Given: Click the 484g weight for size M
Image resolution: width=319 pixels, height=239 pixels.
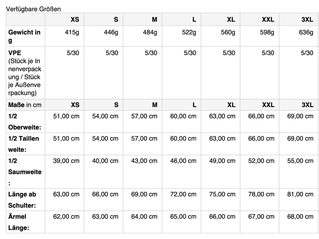Looking at the screenshot, I should tap(150, 32).
